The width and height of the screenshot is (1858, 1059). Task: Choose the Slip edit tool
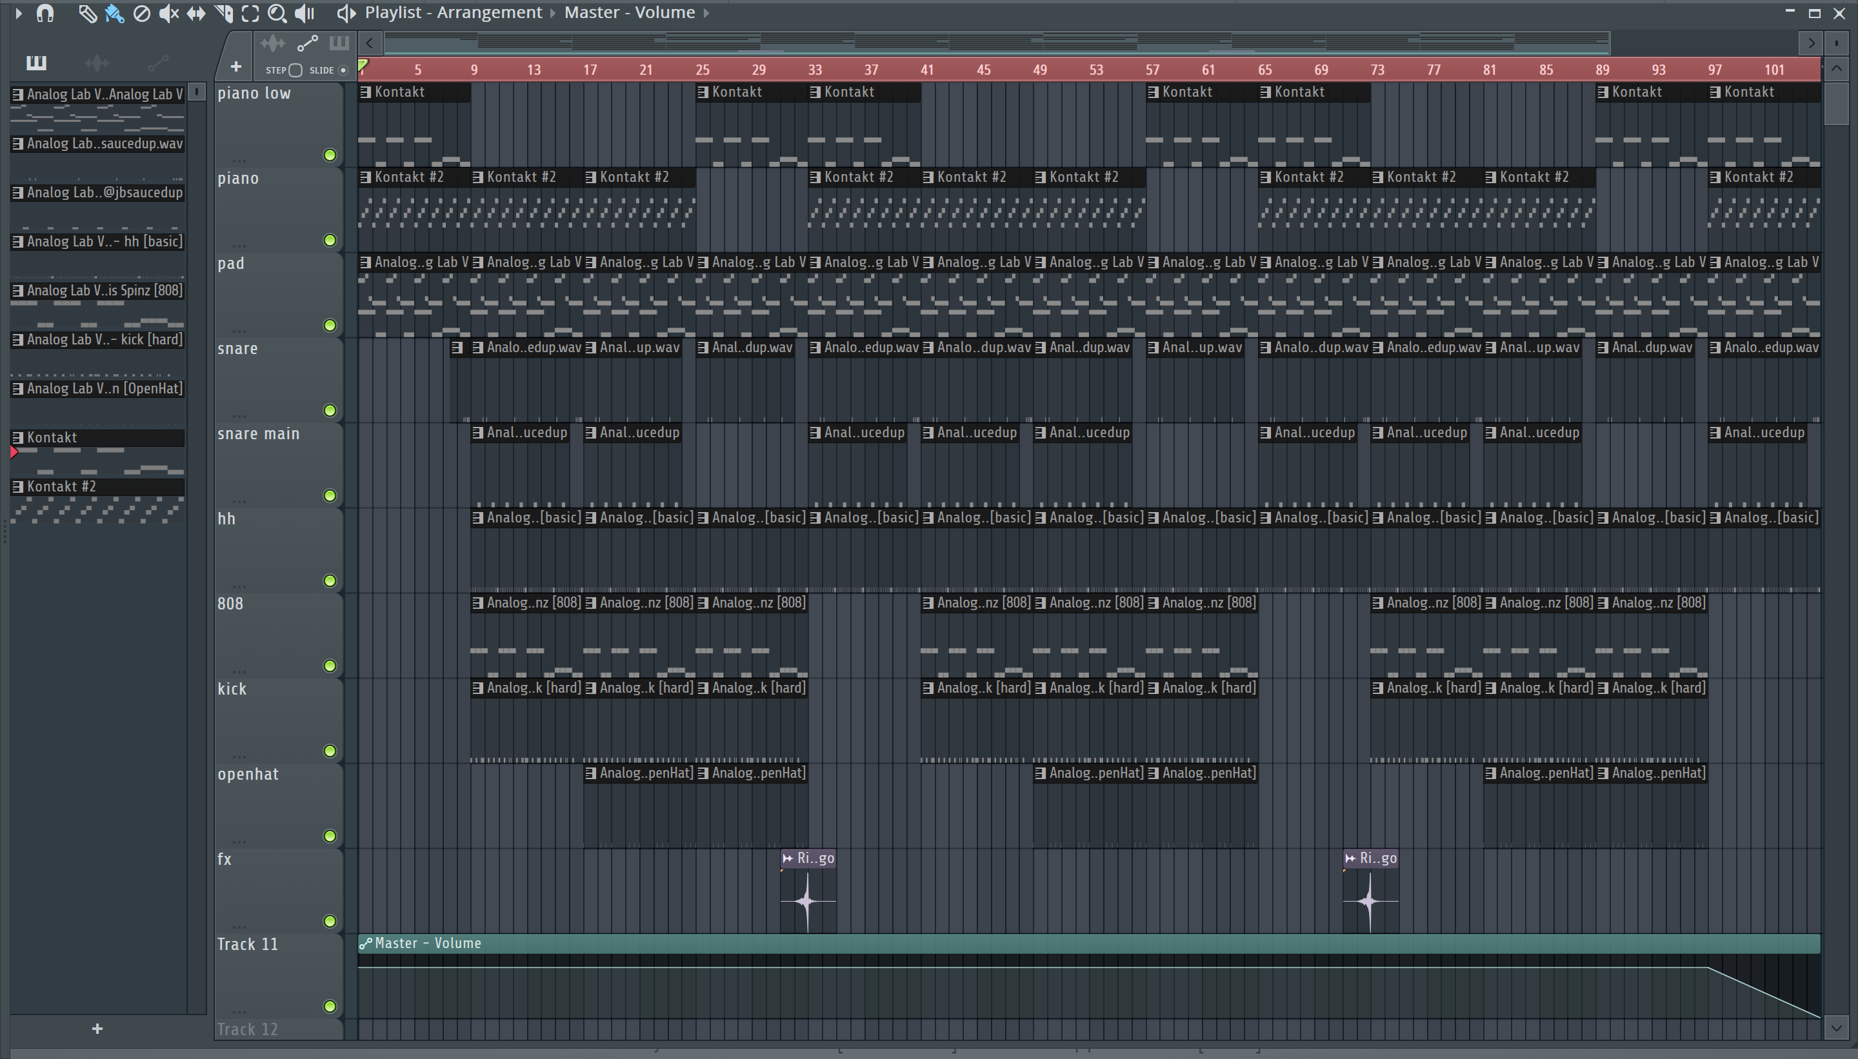click(x=195, y=13)
